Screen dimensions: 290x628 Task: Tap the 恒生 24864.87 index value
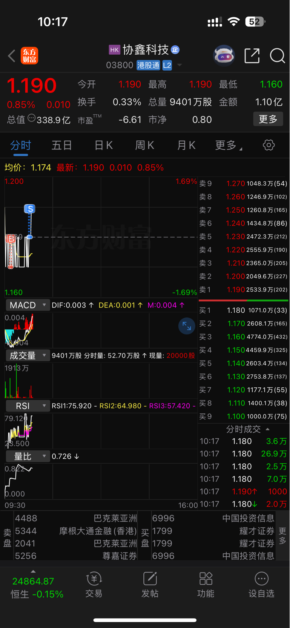33,581
